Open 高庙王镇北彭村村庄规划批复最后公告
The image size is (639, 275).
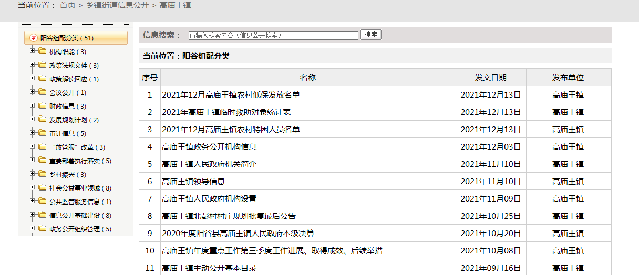click(229, 216)
